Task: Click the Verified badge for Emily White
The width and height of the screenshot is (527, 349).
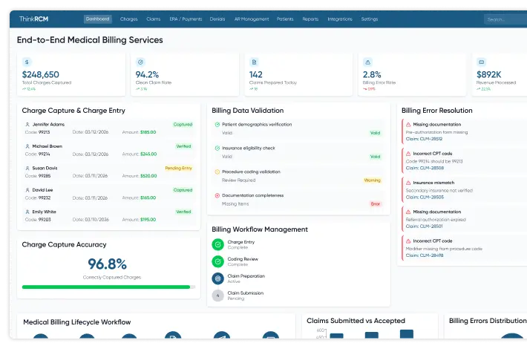Action: click(183, 212)
